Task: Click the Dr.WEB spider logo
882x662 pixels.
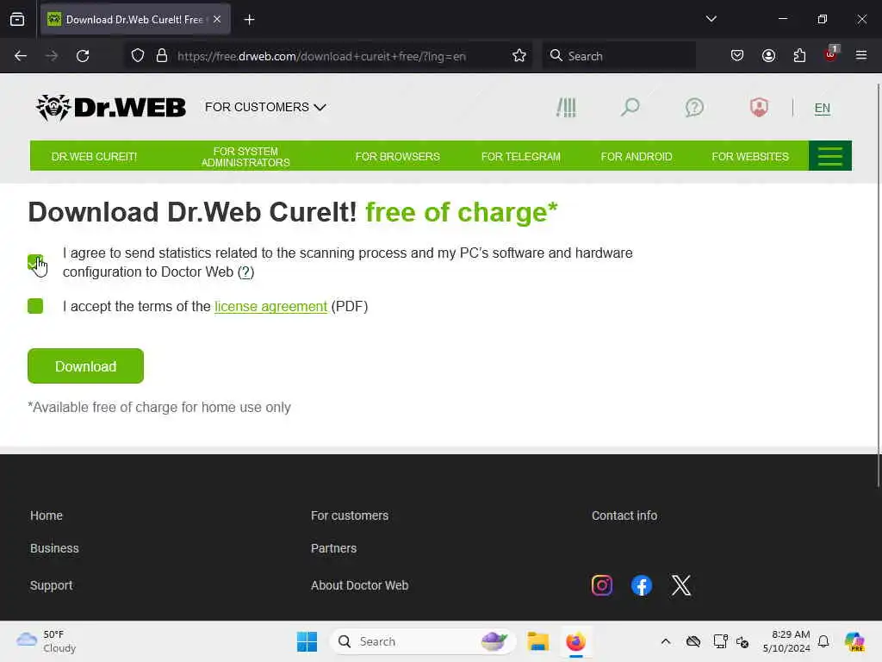Action: pyautogui.click(x=110, y=107)
